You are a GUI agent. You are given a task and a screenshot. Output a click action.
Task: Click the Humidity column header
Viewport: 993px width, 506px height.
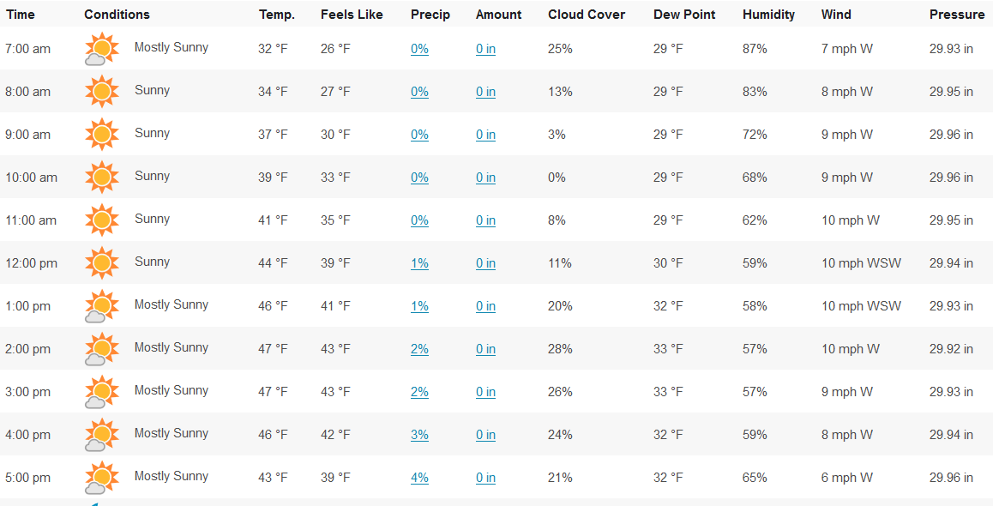point(768,15)
